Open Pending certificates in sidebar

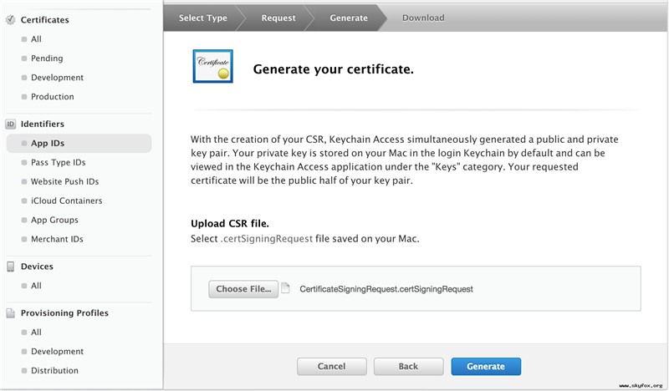47,58
